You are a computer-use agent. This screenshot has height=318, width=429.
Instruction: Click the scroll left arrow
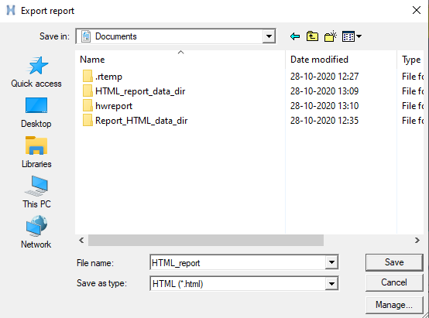tap(81, 241)
